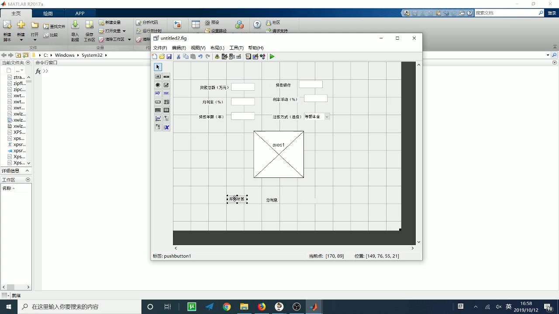Viewport: 559px width, 314px height.
Task: Click the MATLAB icon in the taskbar
Action: pyautogui.click(x=314, y=307)
